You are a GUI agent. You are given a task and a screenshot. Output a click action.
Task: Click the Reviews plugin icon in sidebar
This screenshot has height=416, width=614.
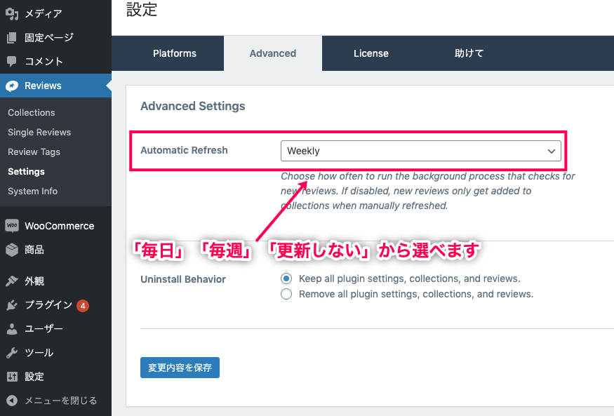[12, 86]
